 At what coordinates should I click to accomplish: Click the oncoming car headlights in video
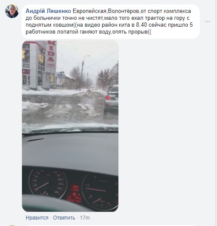(90, 90)
